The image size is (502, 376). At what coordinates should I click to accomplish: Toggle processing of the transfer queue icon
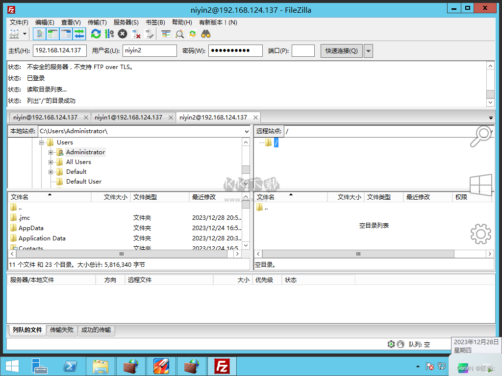click(x=109, y=34)
